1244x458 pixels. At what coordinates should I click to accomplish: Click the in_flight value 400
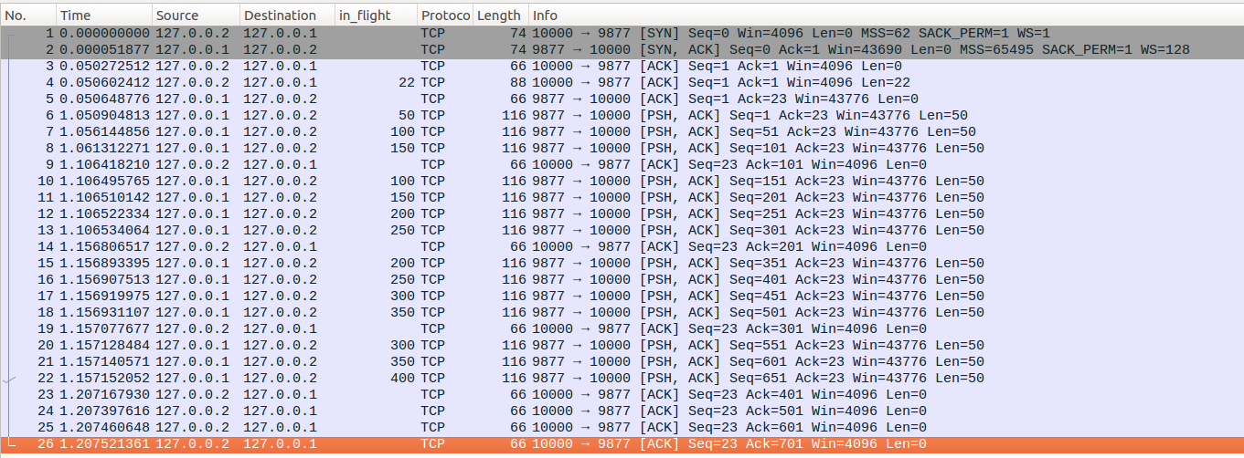(402, 379)
